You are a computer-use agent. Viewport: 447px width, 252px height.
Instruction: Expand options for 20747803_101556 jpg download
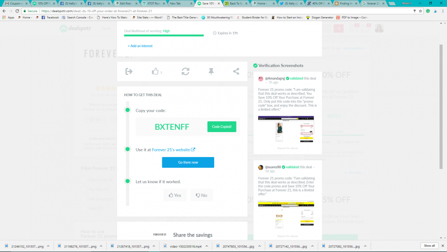click(259, 246)
